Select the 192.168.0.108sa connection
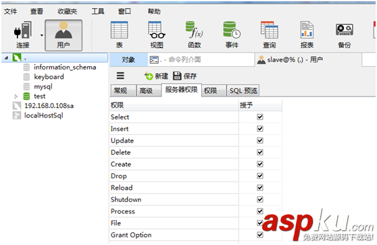377x245 pixels. [x=49, y=106]
